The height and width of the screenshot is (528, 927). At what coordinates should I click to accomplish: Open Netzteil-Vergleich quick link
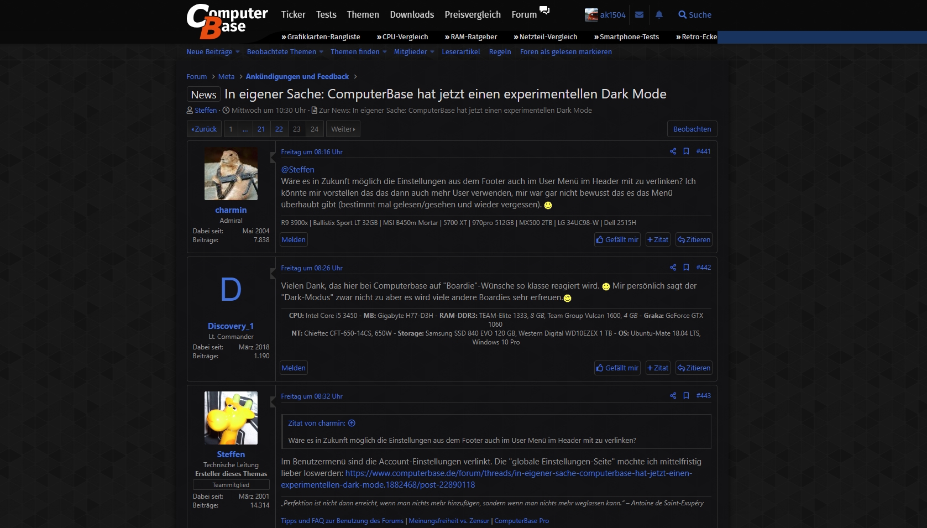click(546, 37)
